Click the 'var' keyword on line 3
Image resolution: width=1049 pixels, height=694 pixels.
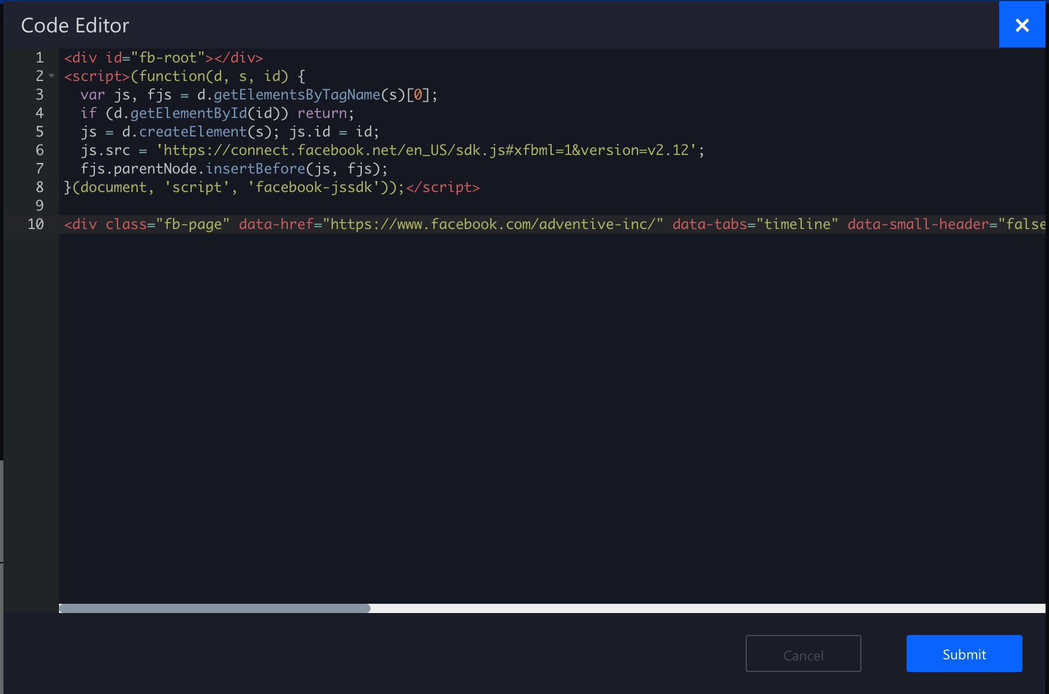tap(93, 95)
